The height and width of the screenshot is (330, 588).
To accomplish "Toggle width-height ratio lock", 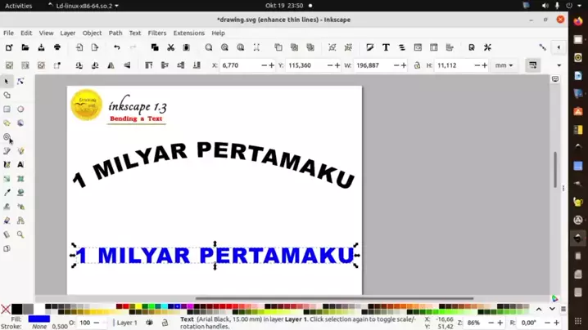I will point(417,65).
